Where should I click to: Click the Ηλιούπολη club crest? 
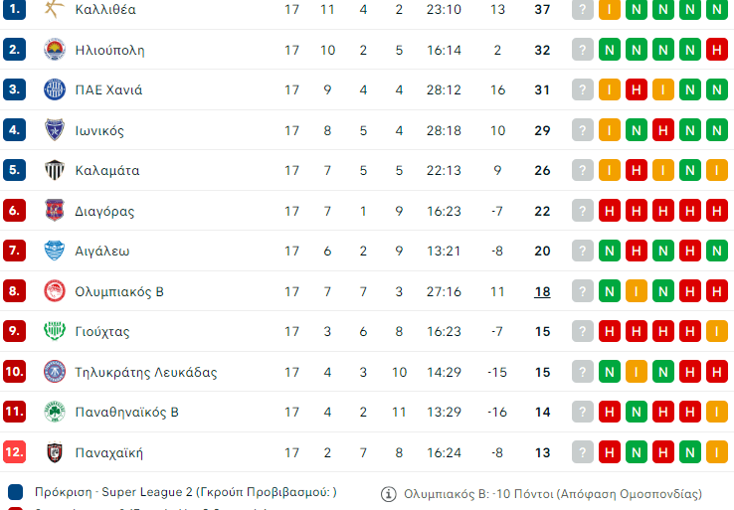(54, 50)
